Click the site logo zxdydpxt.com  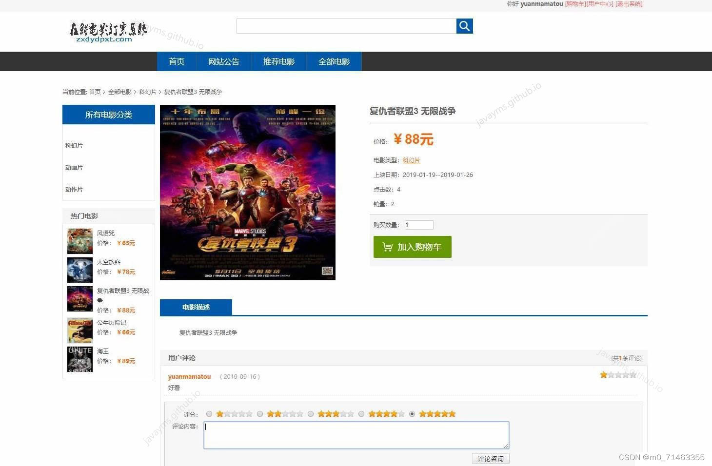pos(108,32)
